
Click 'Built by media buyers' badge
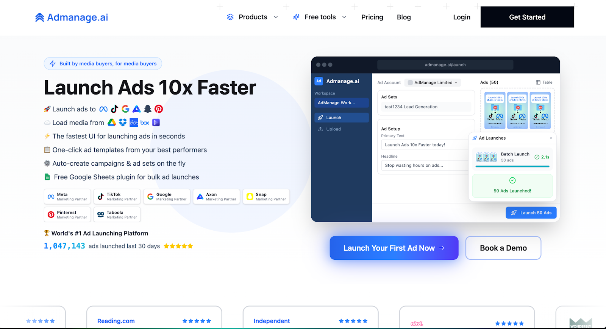pos(103,64)
